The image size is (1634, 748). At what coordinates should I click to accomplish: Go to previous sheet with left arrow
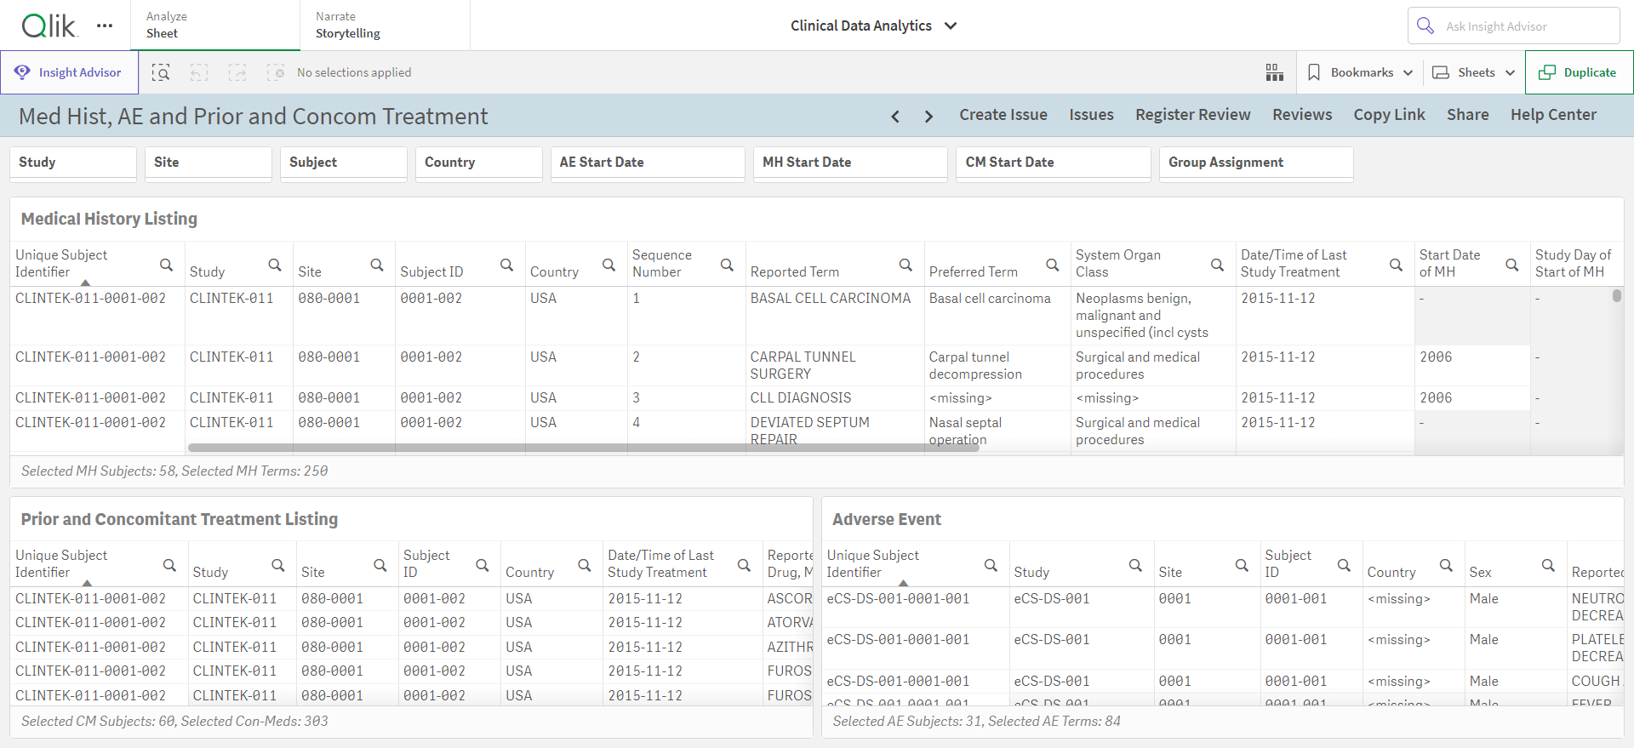[895, 116]
